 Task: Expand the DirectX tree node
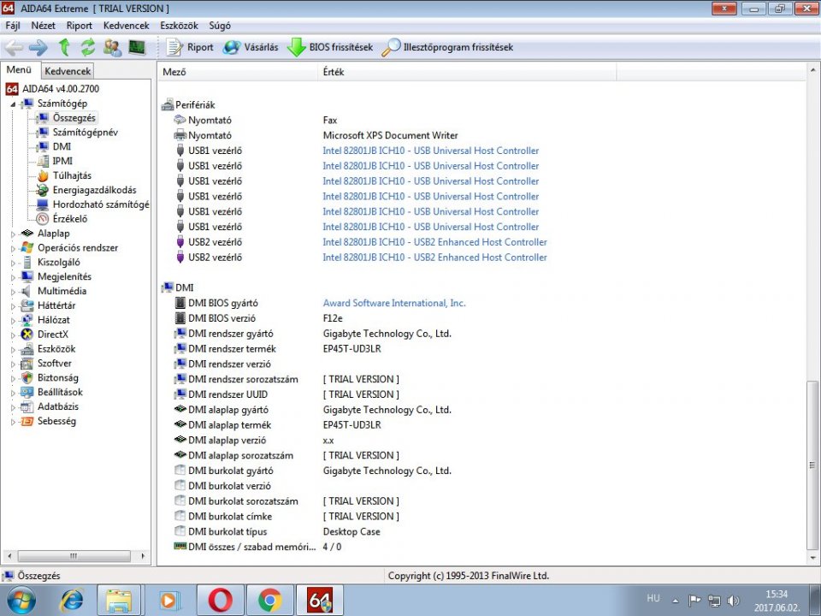(x=13, y=335)
